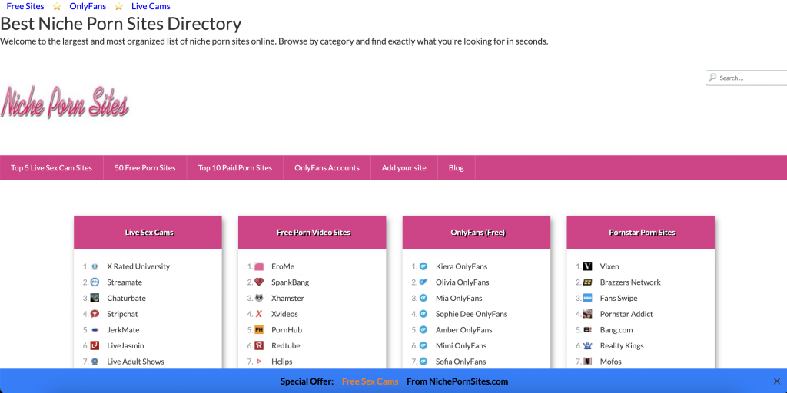Click the site logo image

(65, 102)
